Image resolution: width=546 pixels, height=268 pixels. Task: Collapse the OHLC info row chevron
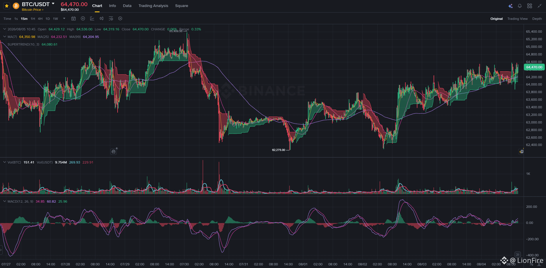[4, 29]
